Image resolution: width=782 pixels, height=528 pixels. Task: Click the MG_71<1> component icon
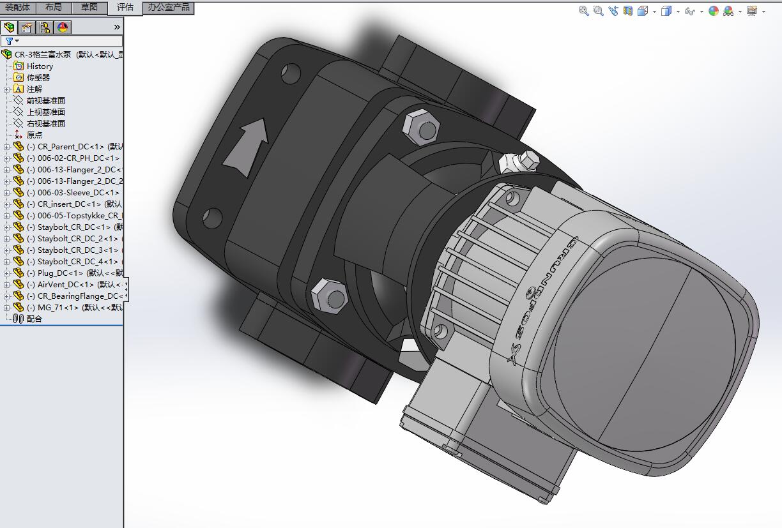click(x=19, y=307)
